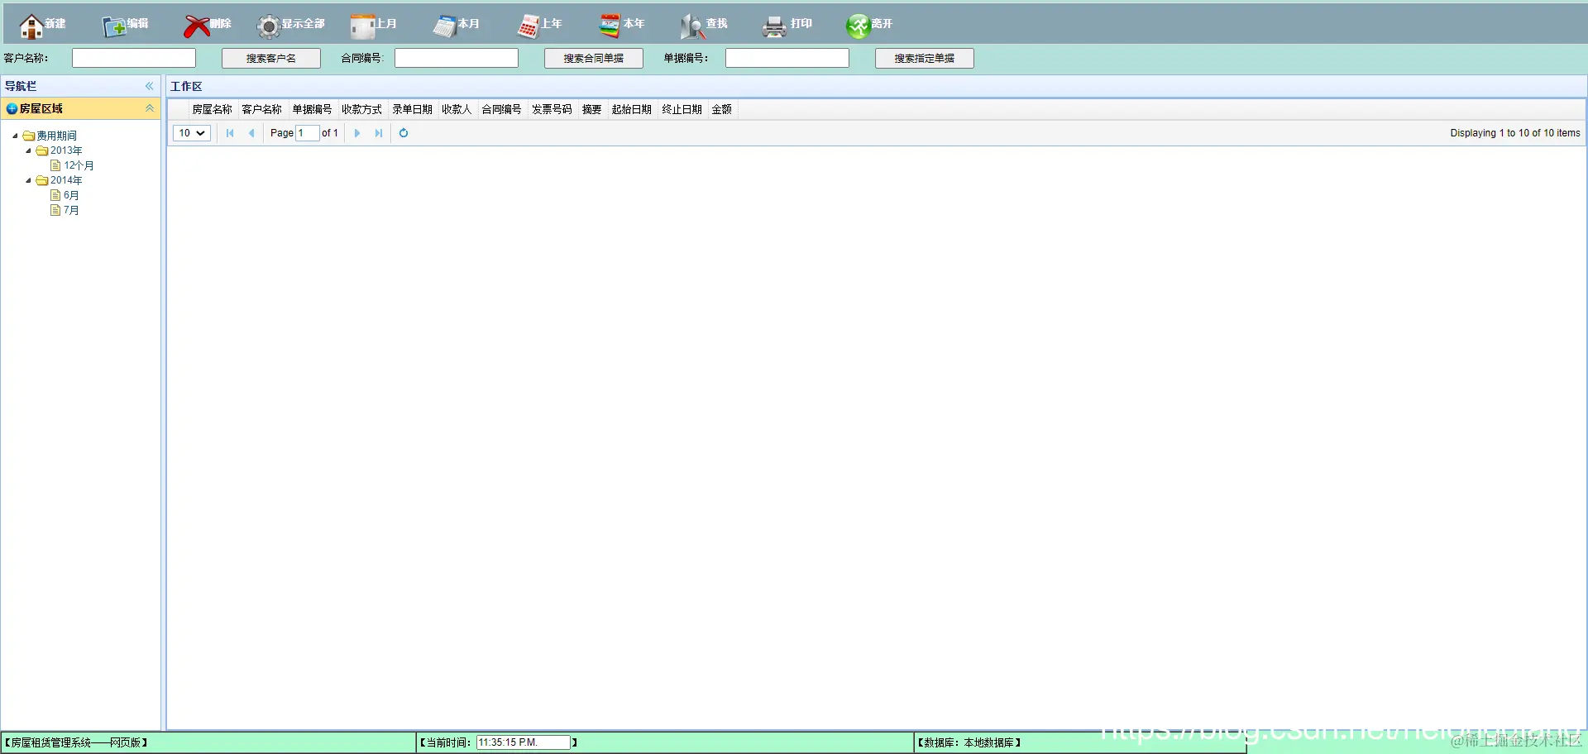Screen dimensions: 1588x754
Task: Click the 打印 printer icon
Action: [775, 26]
